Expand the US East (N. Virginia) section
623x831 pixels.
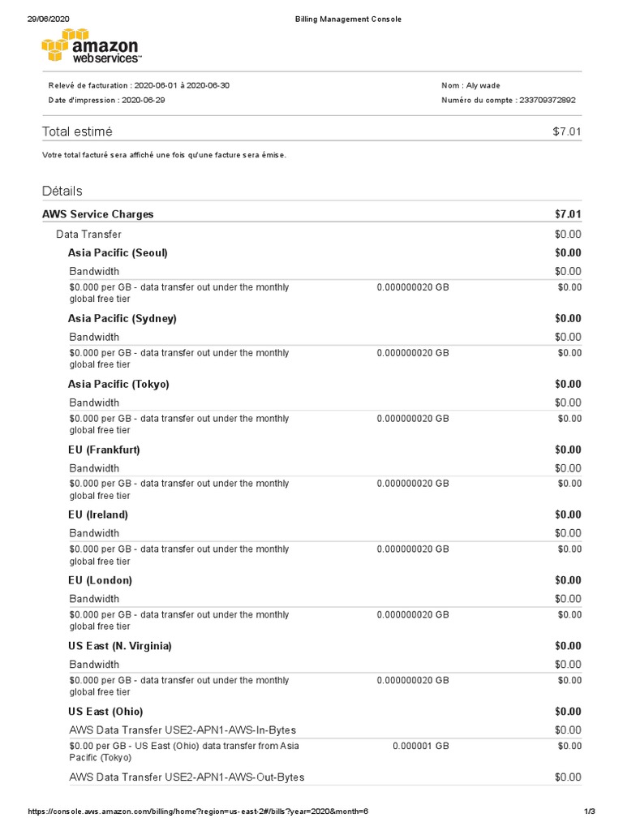pos(120,646)
